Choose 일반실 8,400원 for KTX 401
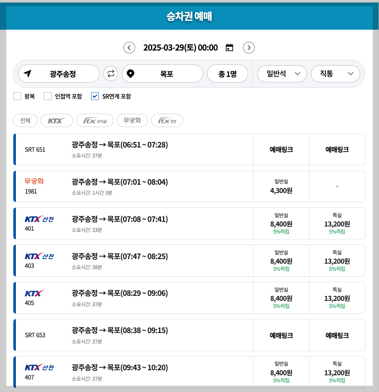The width and height of the screenshot is (379, 392). pos(281,224)
